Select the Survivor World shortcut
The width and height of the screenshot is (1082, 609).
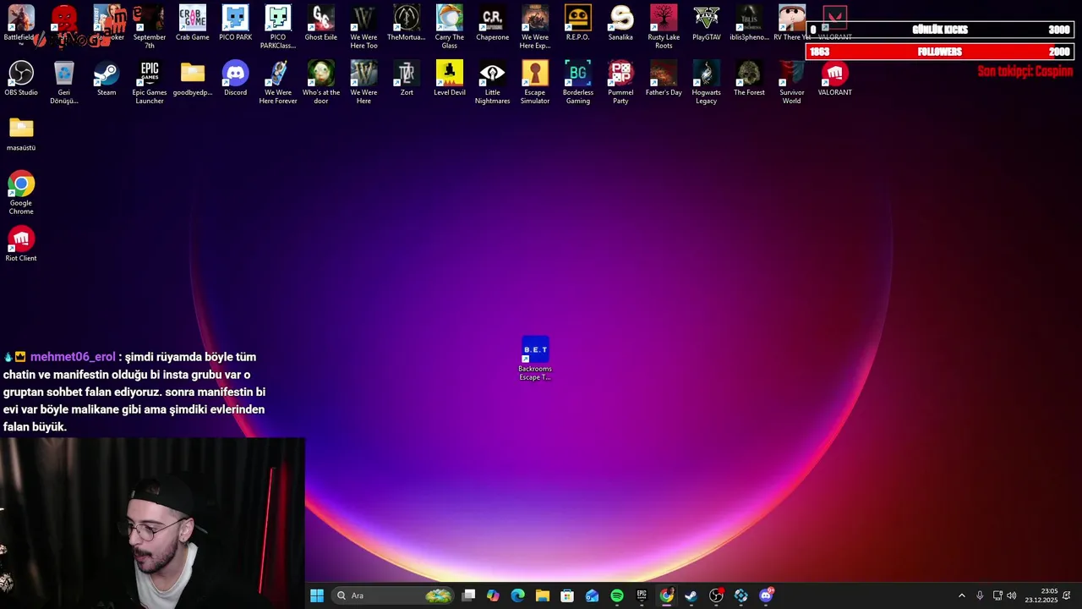coord(792,82)
